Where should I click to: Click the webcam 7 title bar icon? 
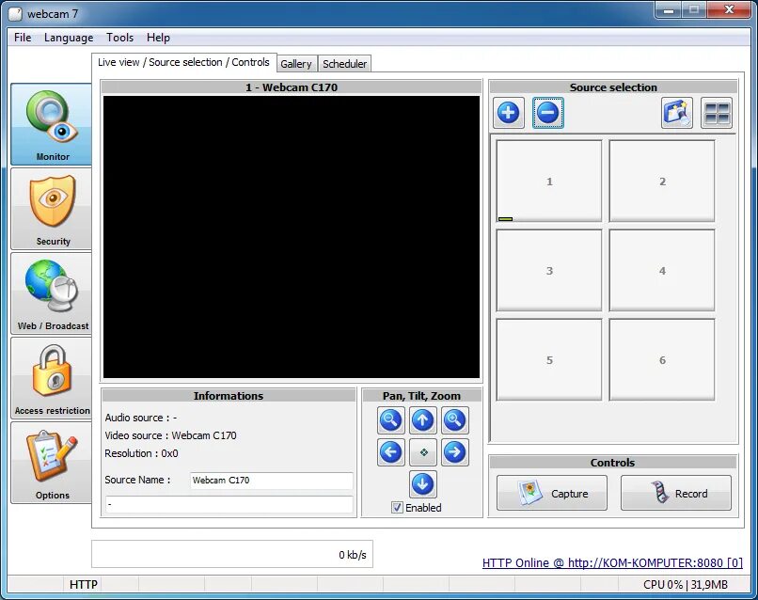(x=15, y=13)
